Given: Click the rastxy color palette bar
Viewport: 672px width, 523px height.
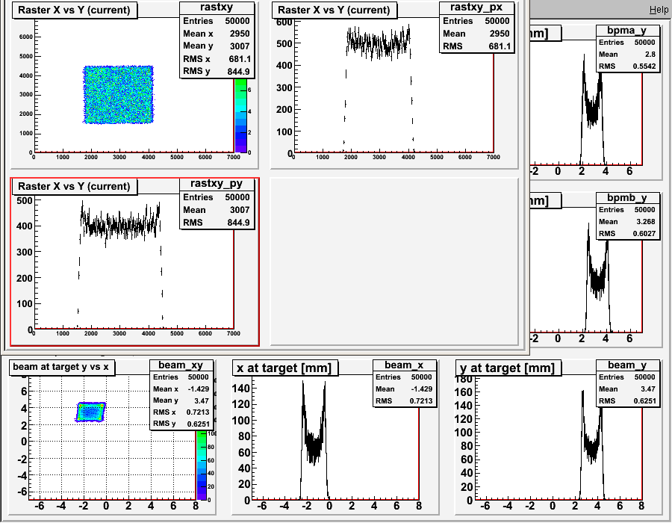Looking at the screenshot, I should tap(241, 116).
